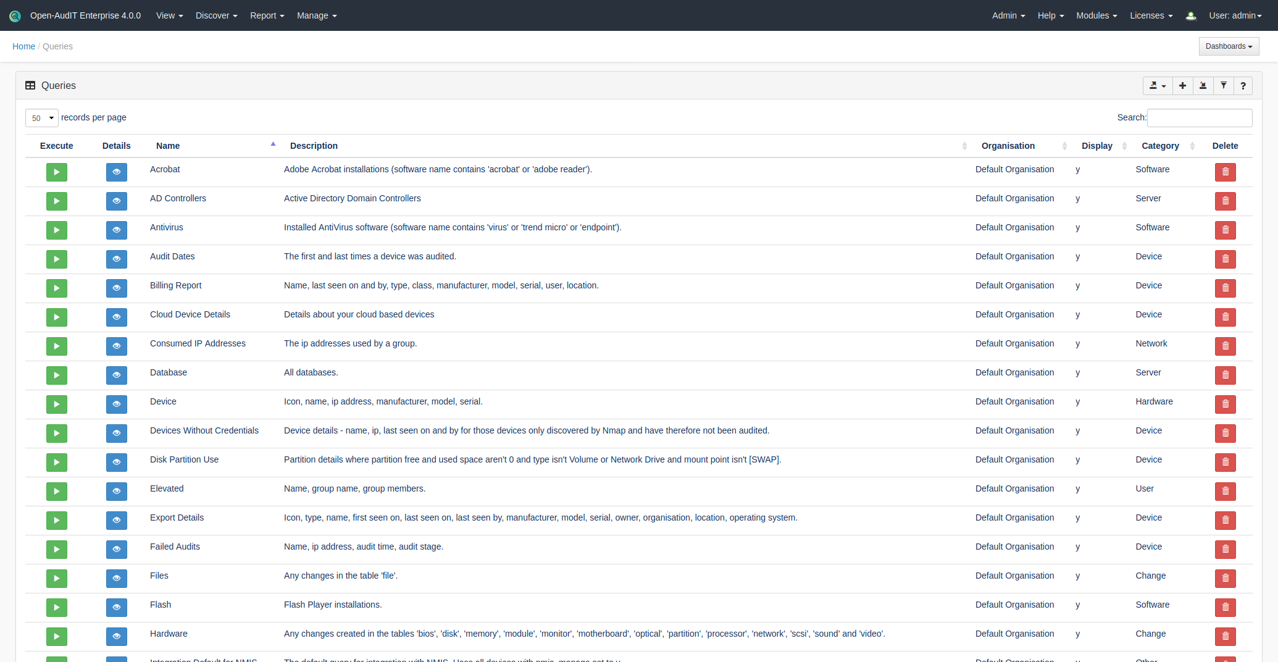This screenshot has width=1278, height=662.
Task: View details of the Audit Dates query
Action: click(116, 259)
